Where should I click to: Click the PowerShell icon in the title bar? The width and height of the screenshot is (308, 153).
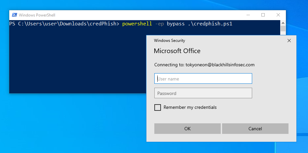14,15
